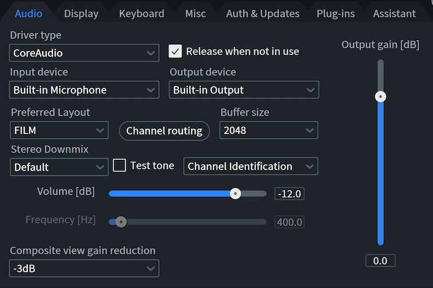Uncheck Release when not in use
Screen dimensions: 433x288
[x=175, y=52]
